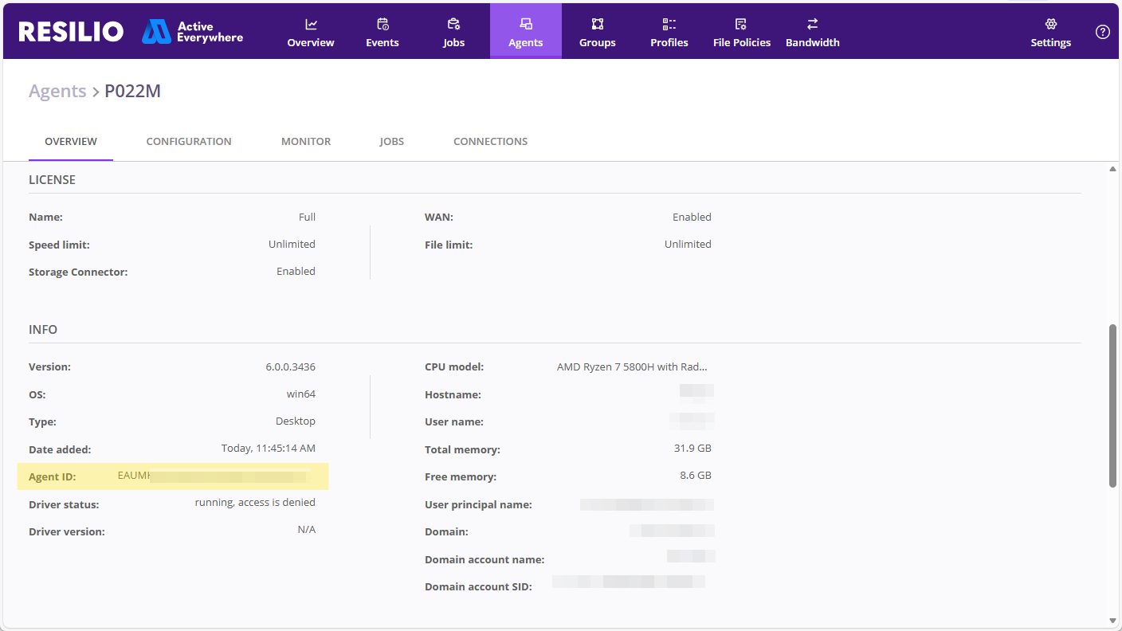Click the LICENSE section heading
Image resolution: width=1122 pixels, height=631 pixels.
tap(52, 180)
